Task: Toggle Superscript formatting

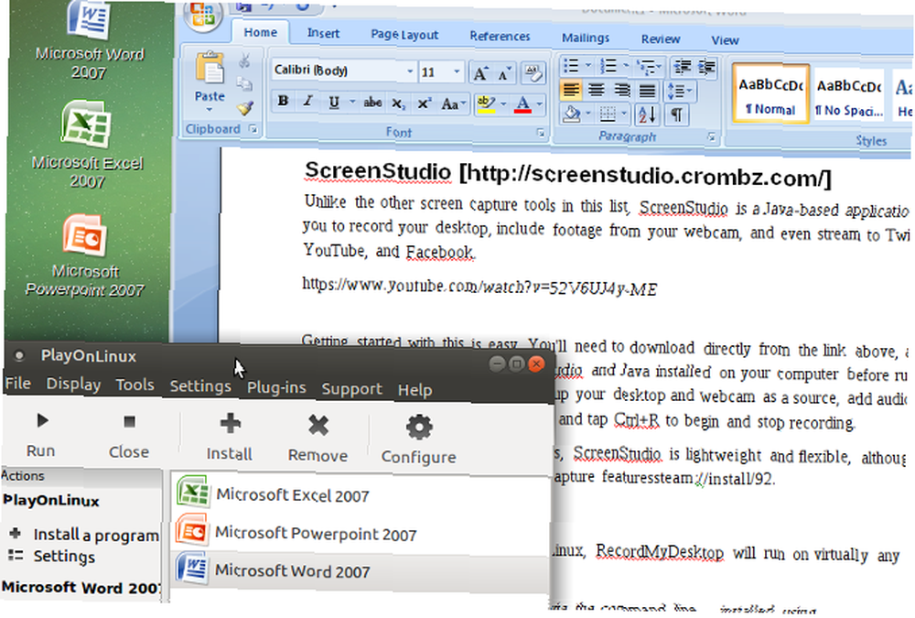Action: tap(424, 104)
